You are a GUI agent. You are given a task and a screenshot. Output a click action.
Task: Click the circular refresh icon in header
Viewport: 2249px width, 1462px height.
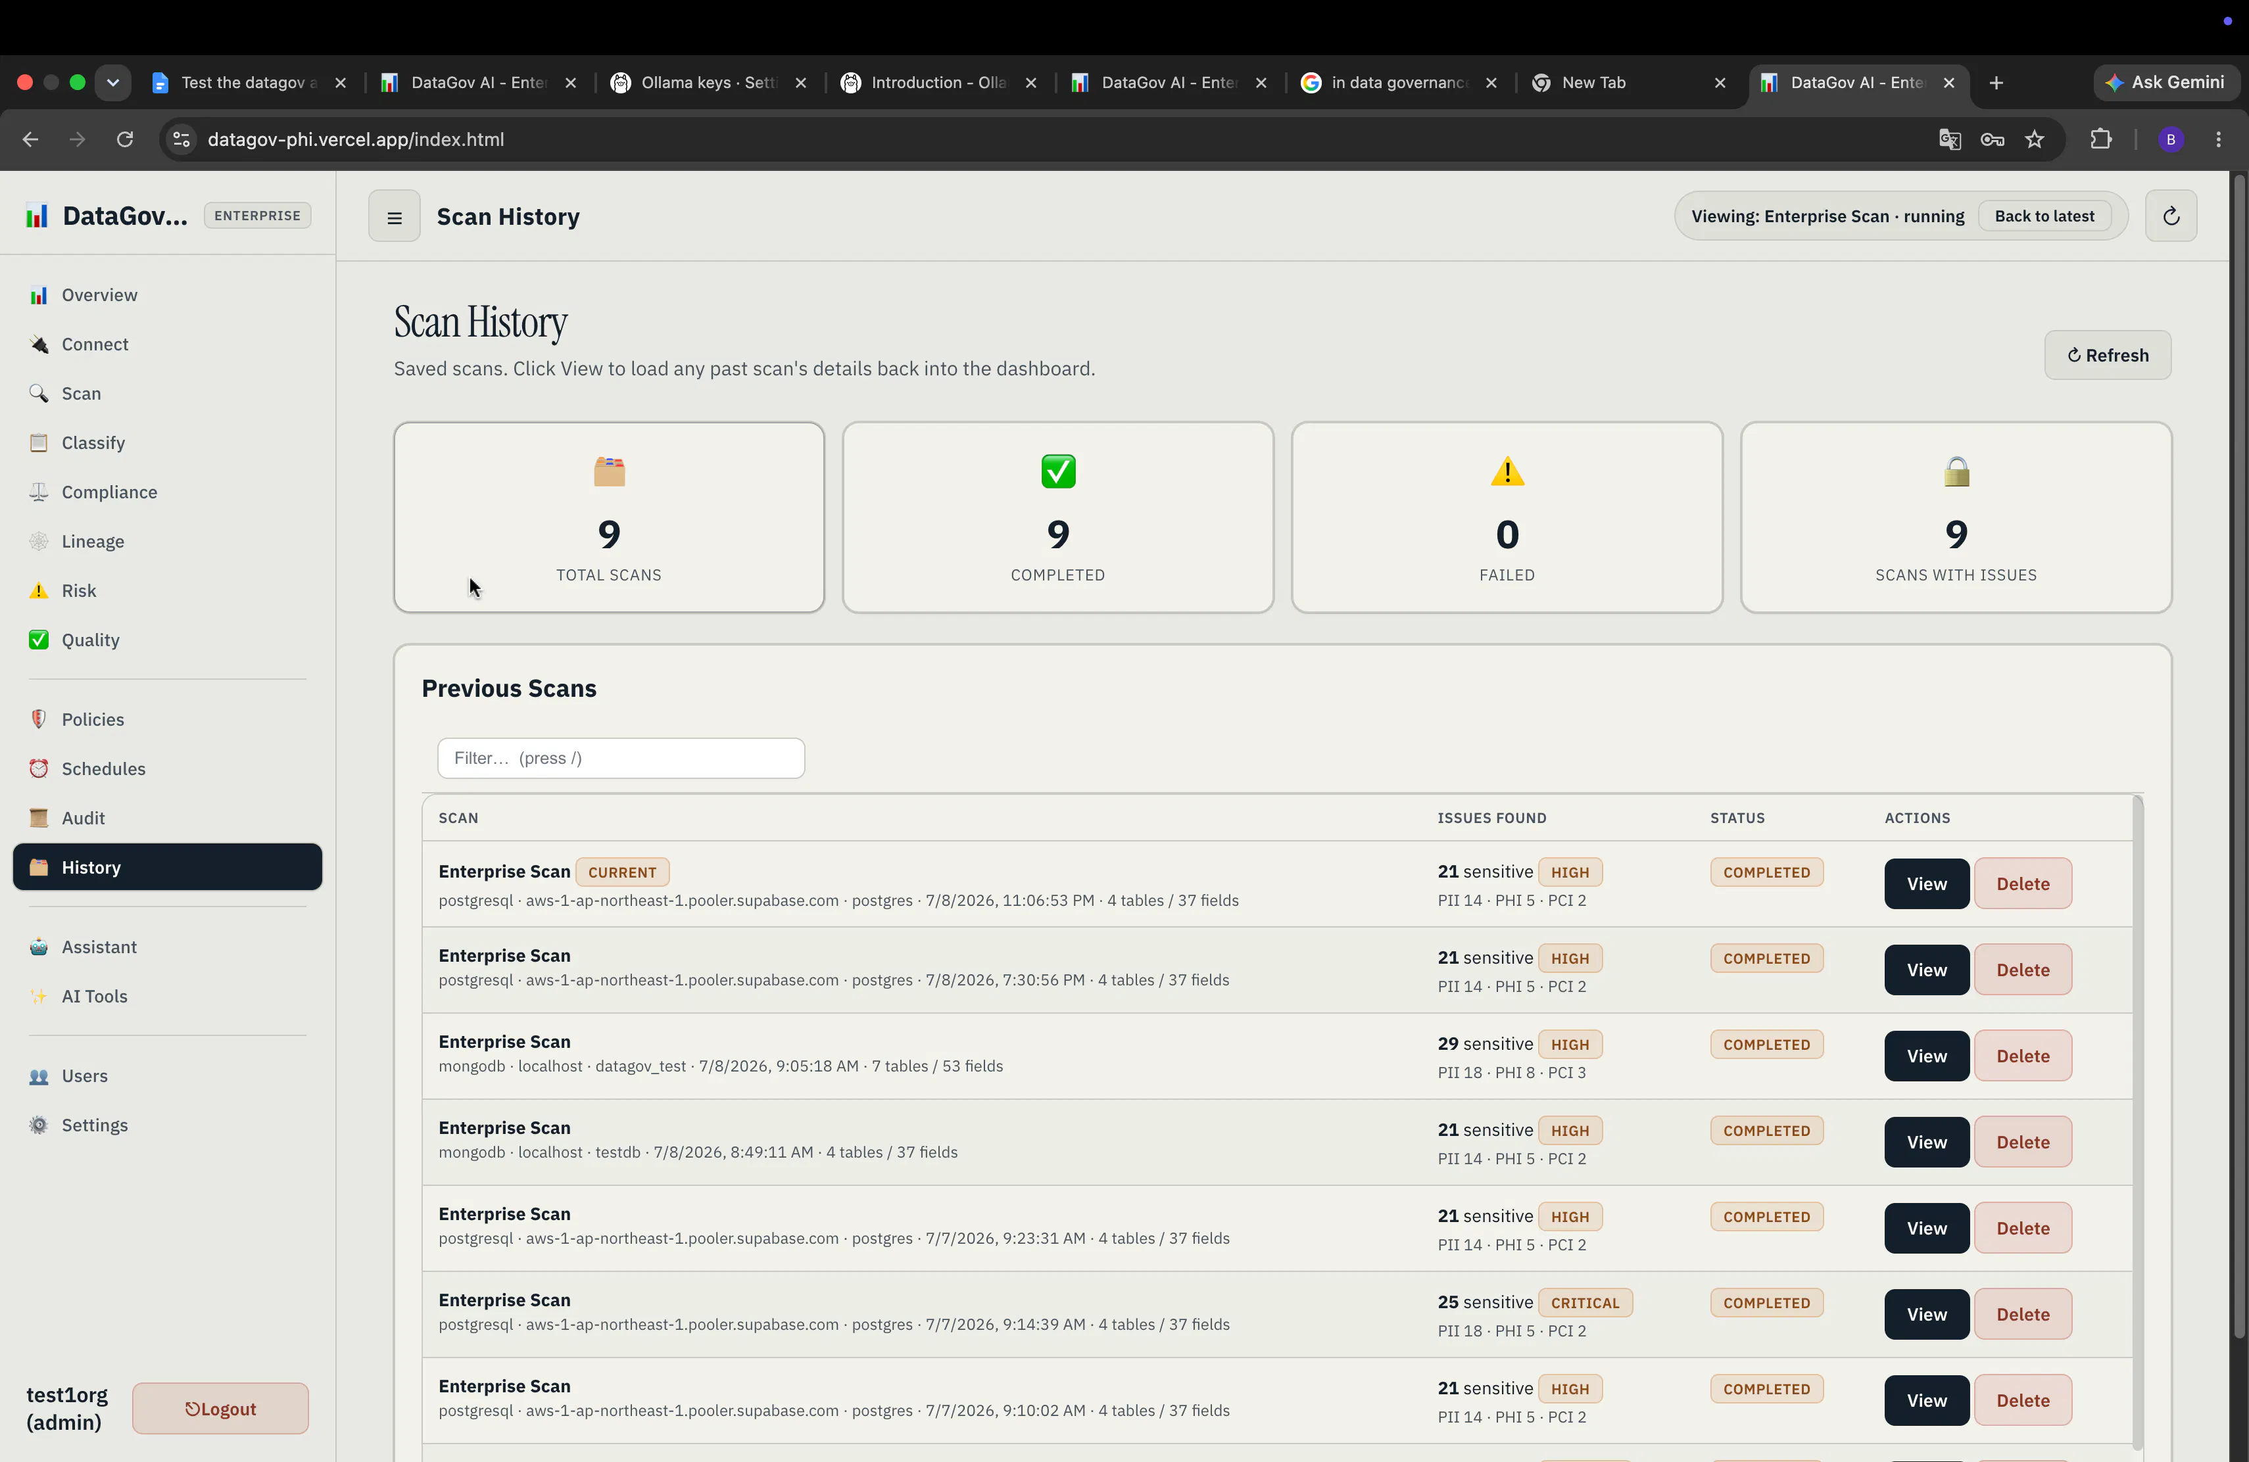[x=2171, y=216]
